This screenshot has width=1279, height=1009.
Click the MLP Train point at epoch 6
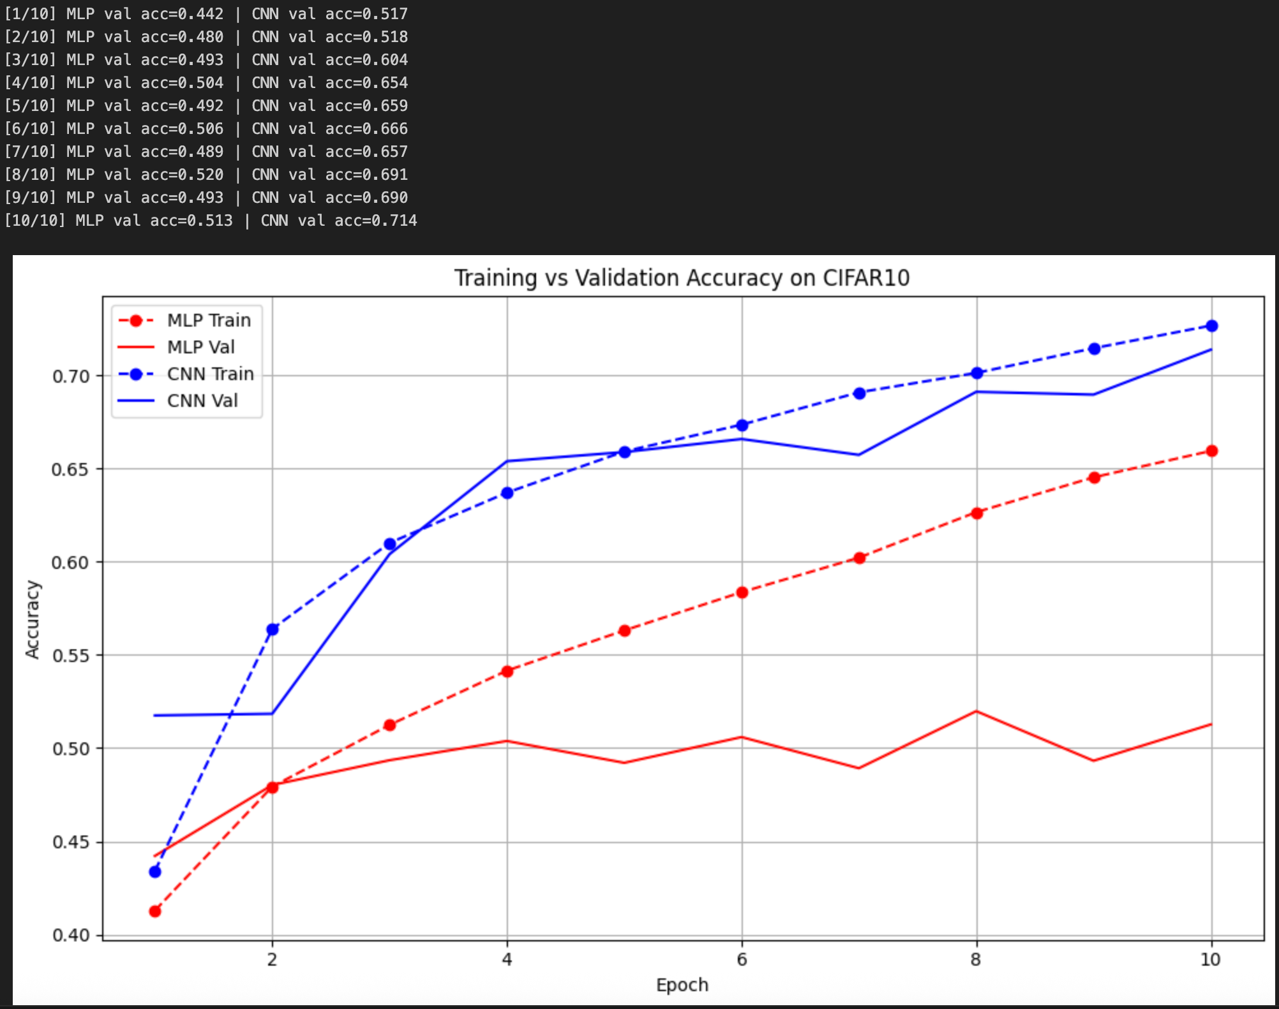point(742,593)
